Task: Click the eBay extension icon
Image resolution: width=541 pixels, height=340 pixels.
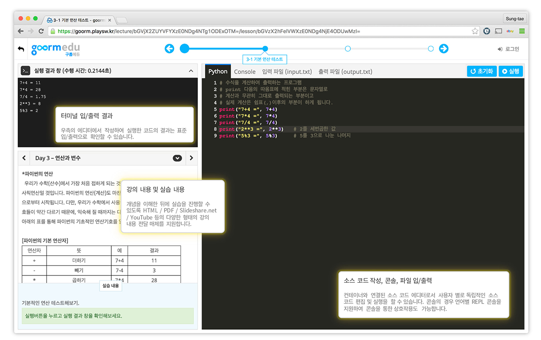Action: pyautogui.click(x=510, y=31)
